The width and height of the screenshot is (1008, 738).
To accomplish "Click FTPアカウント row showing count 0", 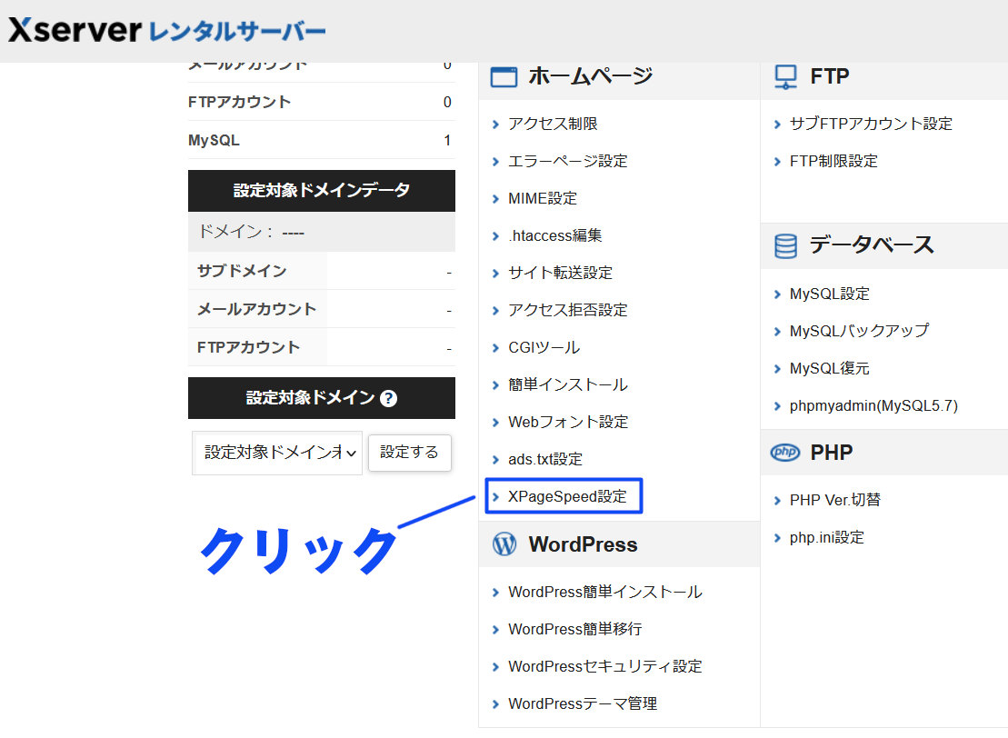I will [x=322, y=102].
